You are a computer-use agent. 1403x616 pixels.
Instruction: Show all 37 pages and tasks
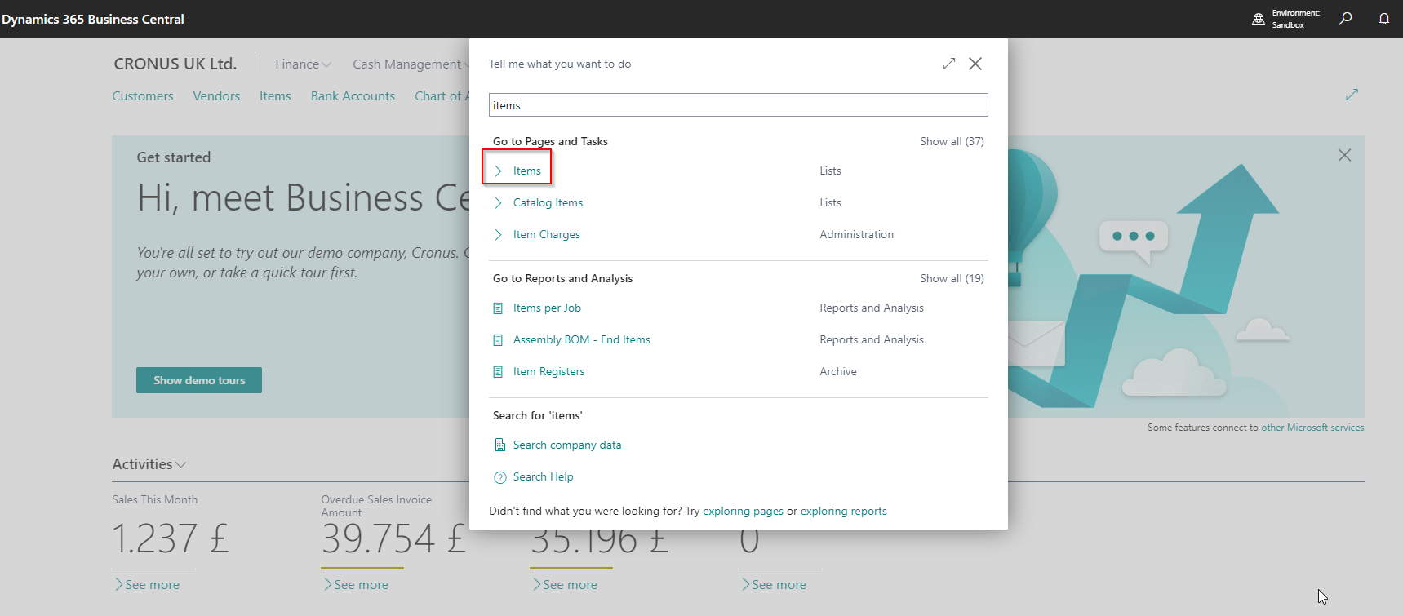952,141
